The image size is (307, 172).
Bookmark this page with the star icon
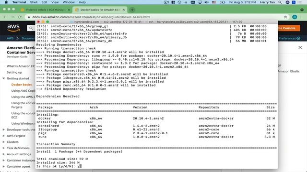(x=285, y=17)
